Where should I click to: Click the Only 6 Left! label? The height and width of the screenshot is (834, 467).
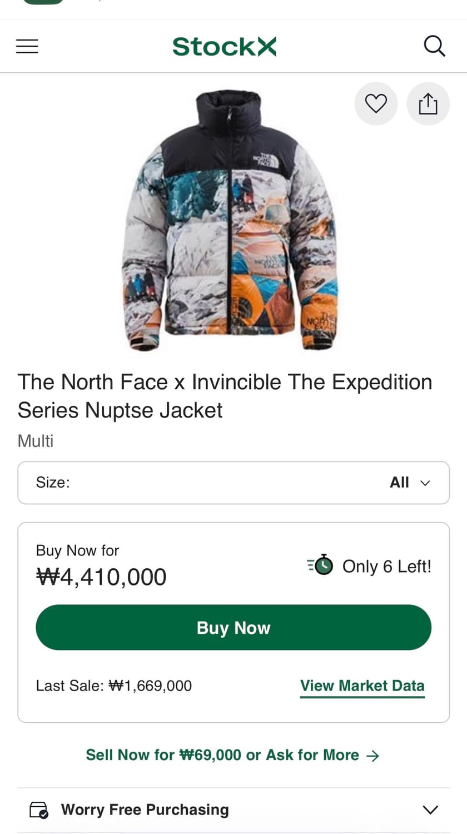click(x=386, y=566)
